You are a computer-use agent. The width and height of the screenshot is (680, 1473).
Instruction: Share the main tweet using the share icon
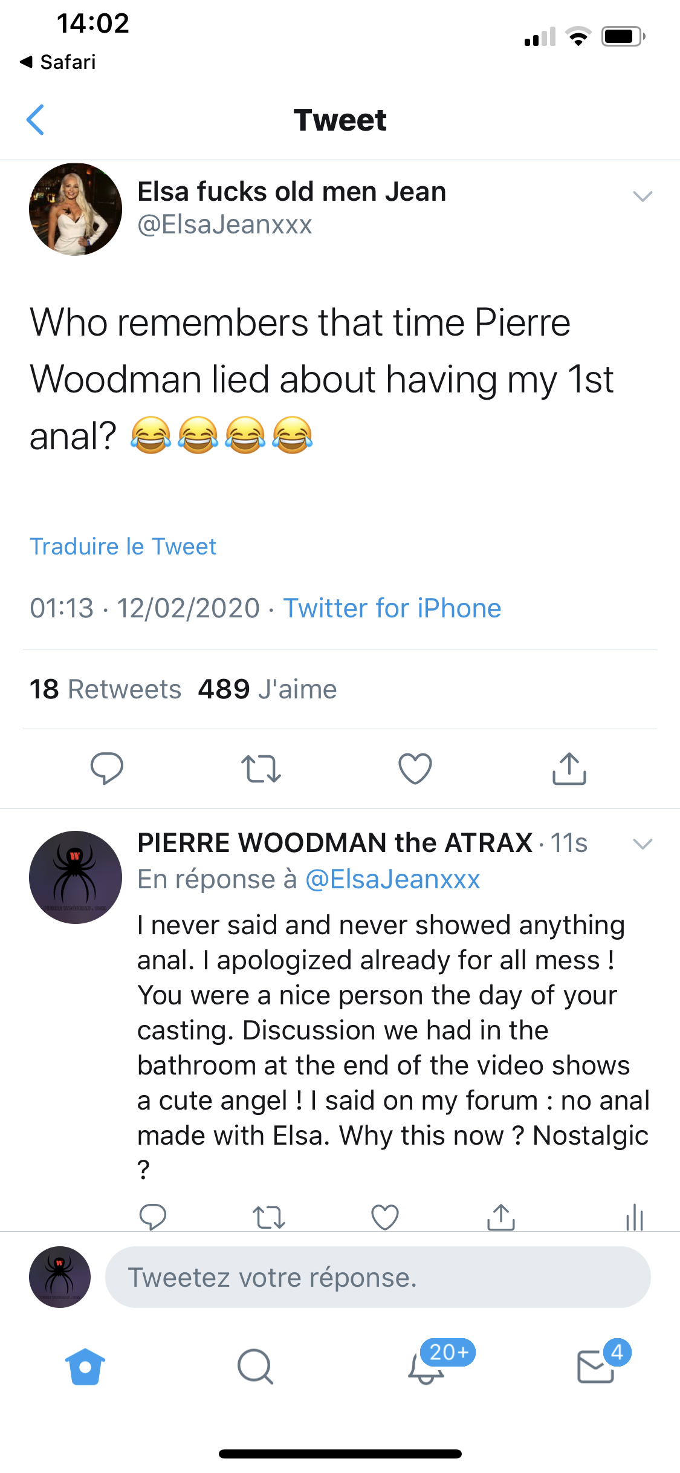click(x=569, y=769)
